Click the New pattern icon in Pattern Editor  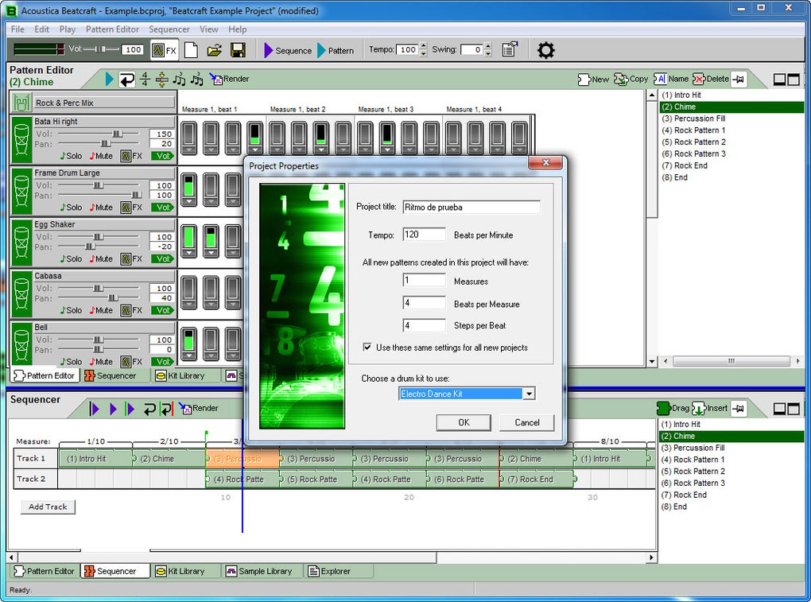coord(584,79)
